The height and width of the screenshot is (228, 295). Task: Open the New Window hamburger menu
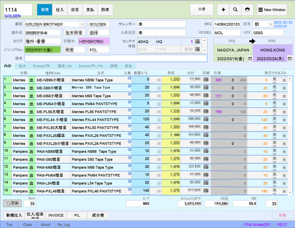click(x=272, y=9)
